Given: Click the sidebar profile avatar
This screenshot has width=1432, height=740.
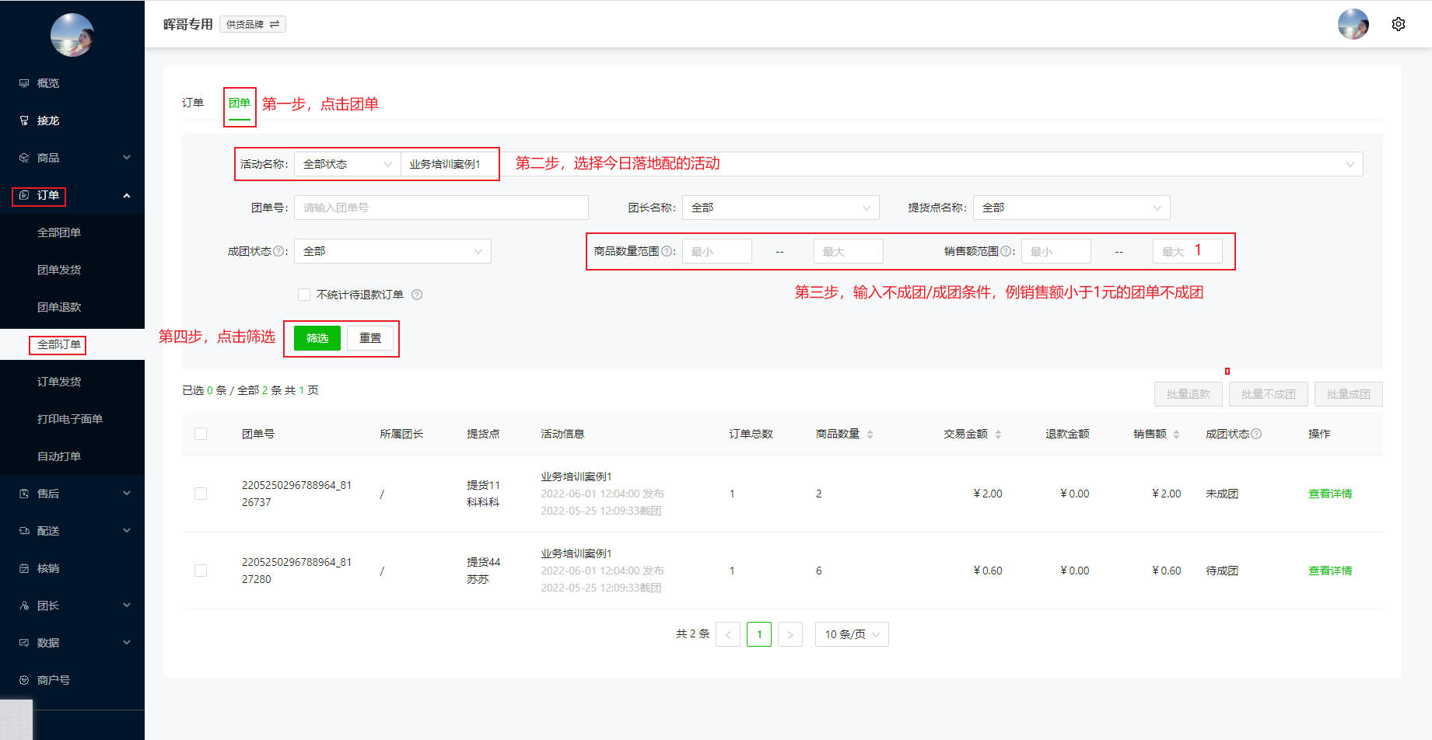Looking at the screenshot, I should point(72,35).
